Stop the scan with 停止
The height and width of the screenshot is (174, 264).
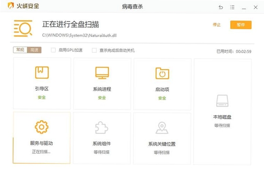click(216, 25)
